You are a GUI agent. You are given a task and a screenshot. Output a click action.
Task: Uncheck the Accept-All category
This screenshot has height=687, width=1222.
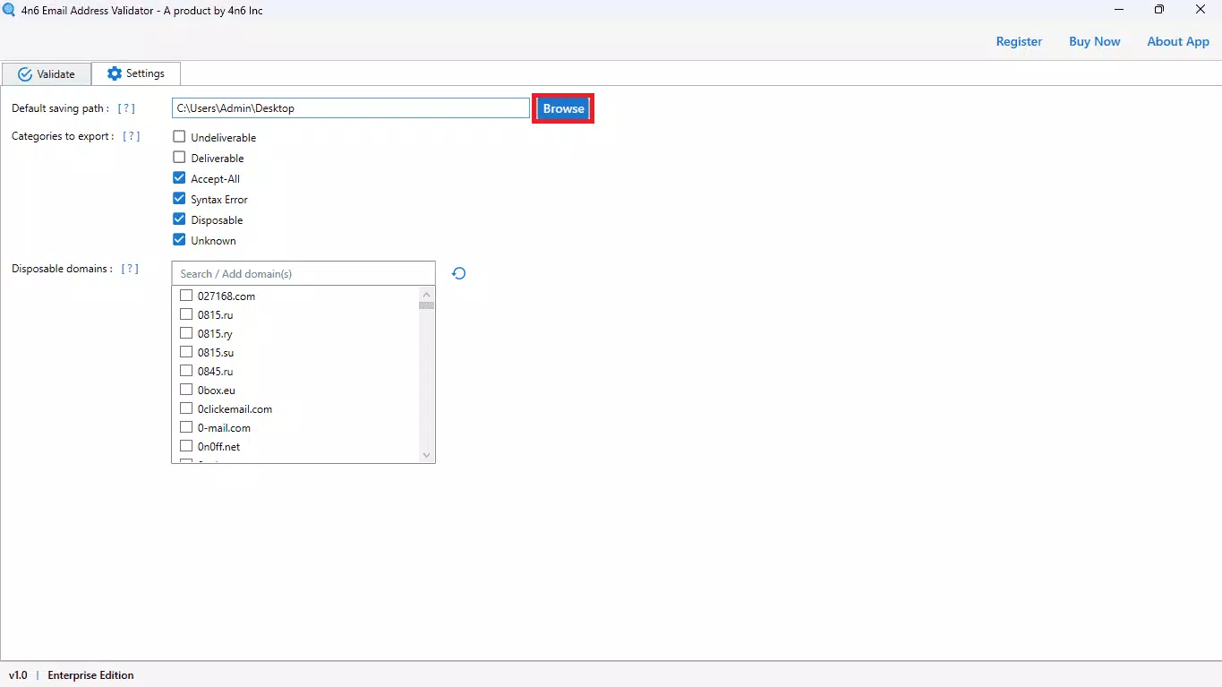(x=179, y=178)
